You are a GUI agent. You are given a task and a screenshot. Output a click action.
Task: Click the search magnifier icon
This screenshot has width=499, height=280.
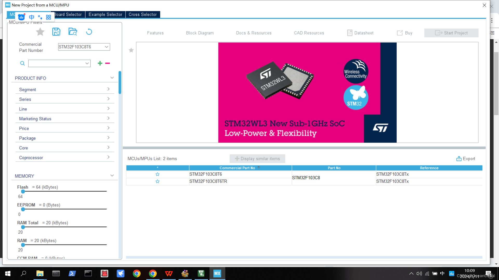[x=23, y=63]
